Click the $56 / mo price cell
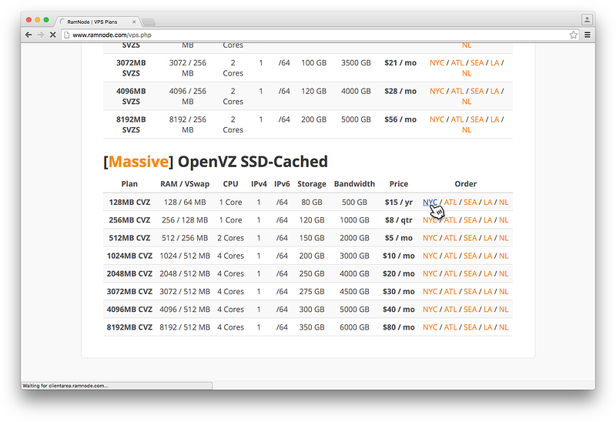The height and width of the screenshot is (422, 616). click(x=400, y=119)
